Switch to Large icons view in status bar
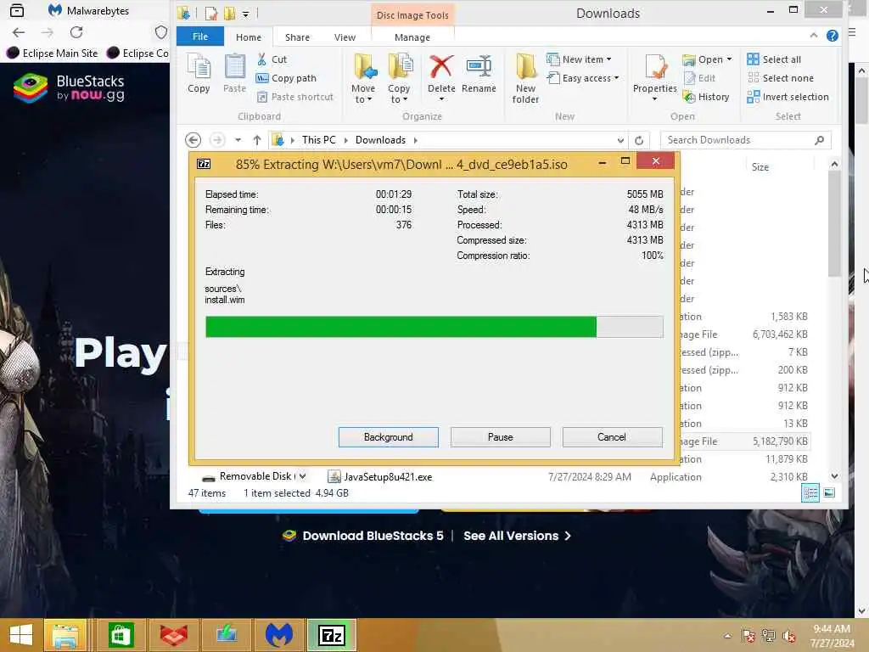Image resolution: width=869 pixels, height=652 pixels. pos(829,493)
